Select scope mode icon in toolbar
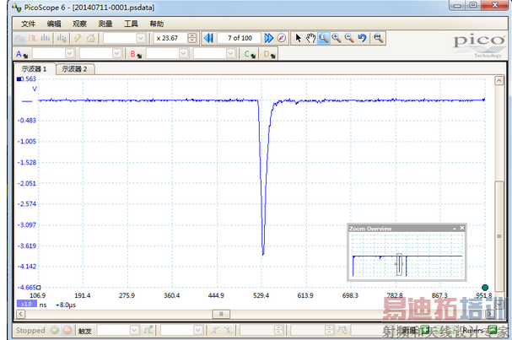512x340 pixels. pos(19,38)
